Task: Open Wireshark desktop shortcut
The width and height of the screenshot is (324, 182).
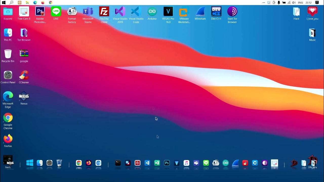Action: [x=200, y=13]
